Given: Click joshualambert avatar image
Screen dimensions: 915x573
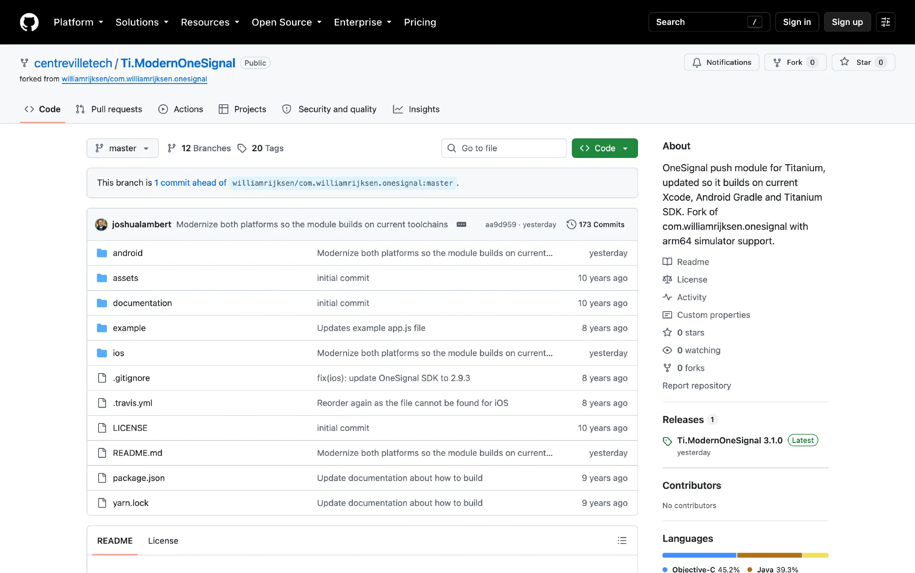Looking at the screenshot, I should point(101,224).
